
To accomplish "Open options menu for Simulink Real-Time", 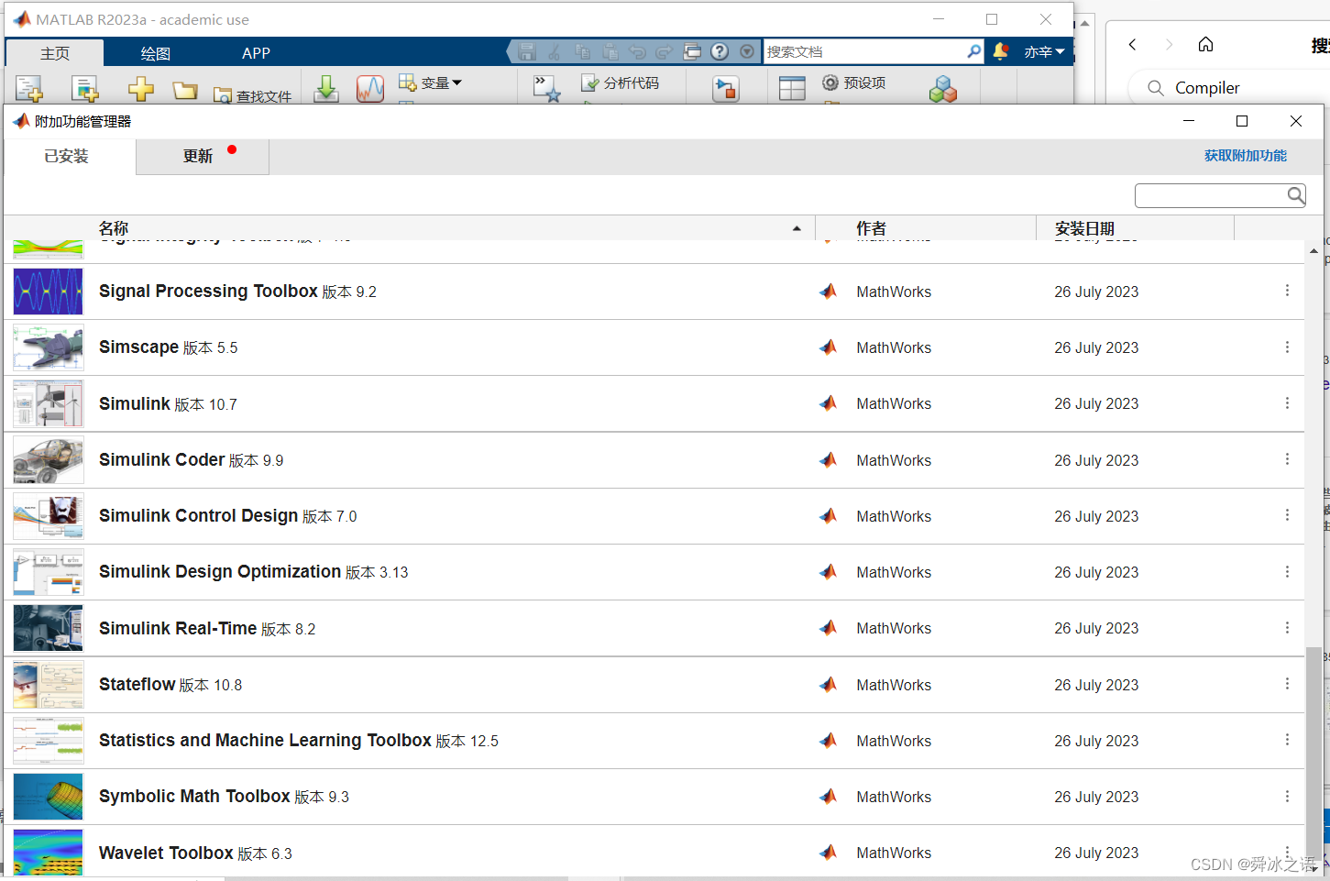I will coord(1287,627).
